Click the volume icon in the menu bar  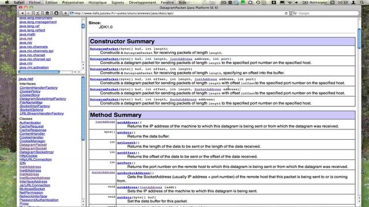296,2
